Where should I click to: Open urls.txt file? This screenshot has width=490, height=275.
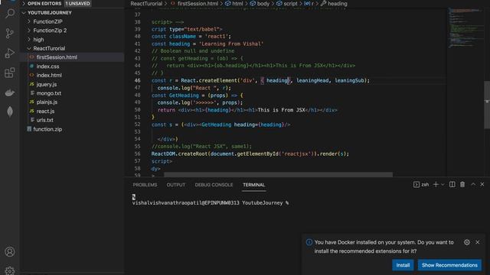click(44, 120)
